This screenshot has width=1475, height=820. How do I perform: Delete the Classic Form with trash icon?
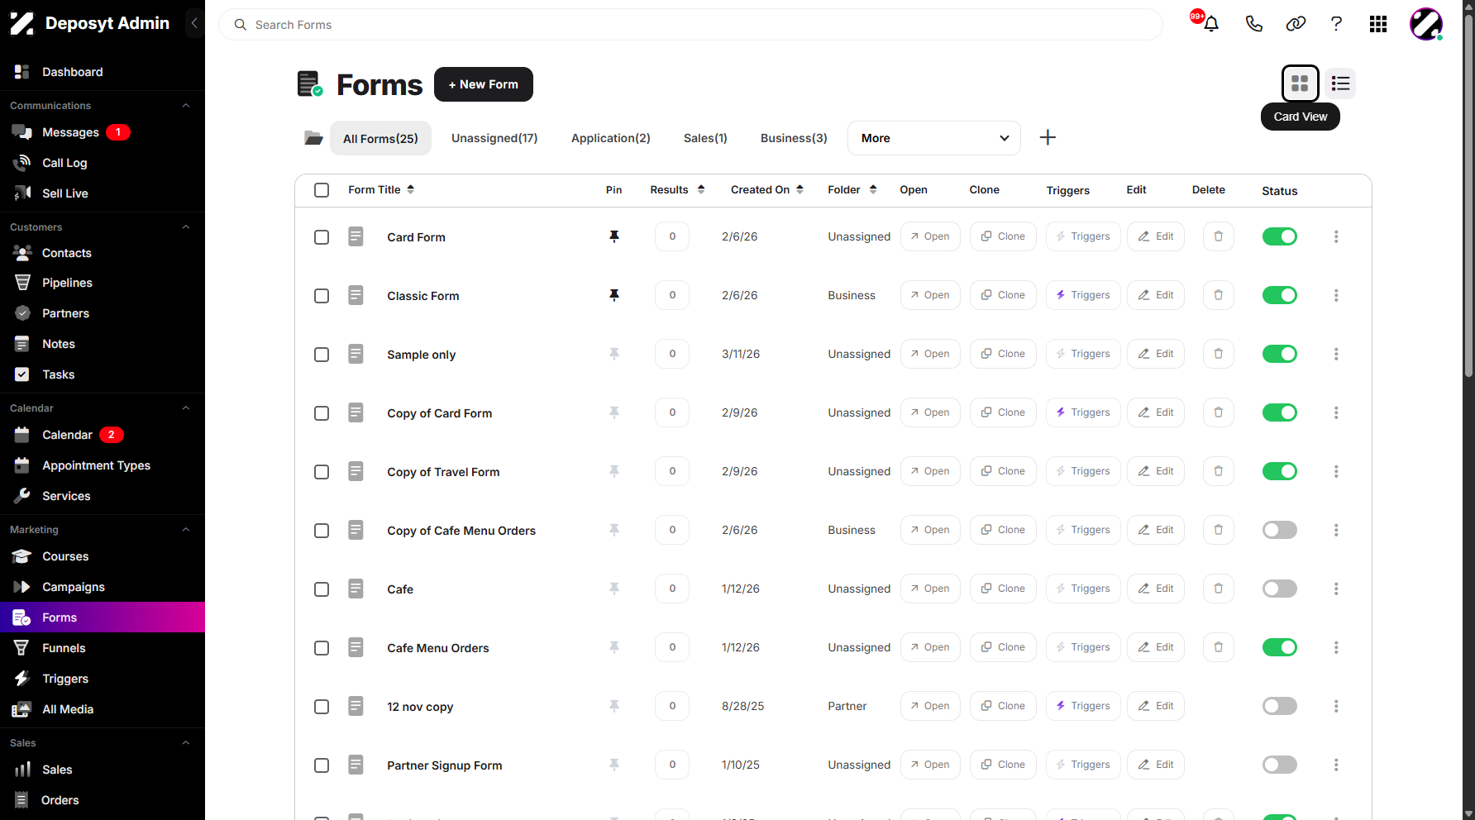tap(1218, 295)
